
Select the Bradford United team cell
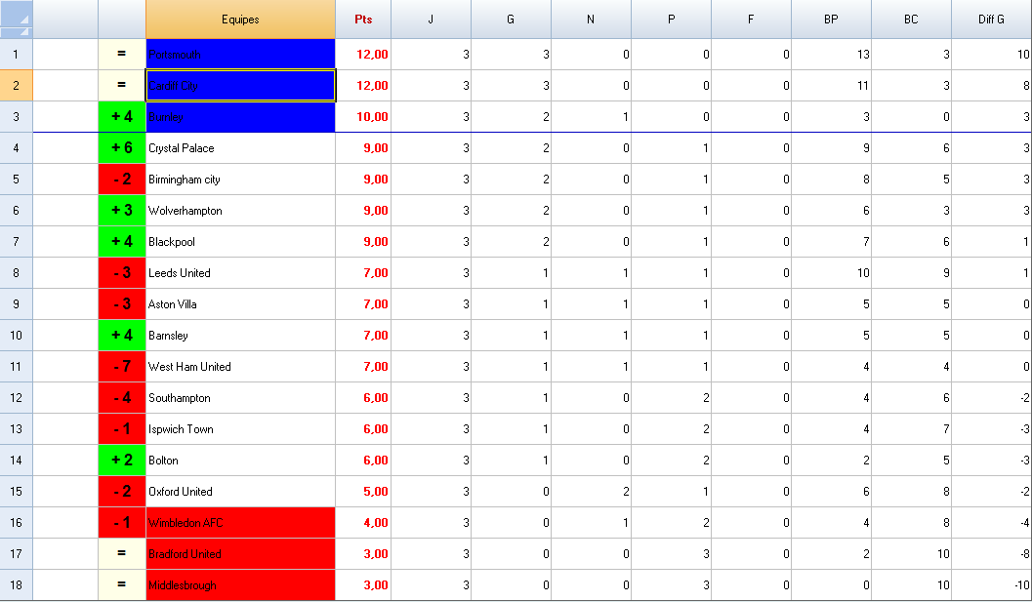point(240,554)
